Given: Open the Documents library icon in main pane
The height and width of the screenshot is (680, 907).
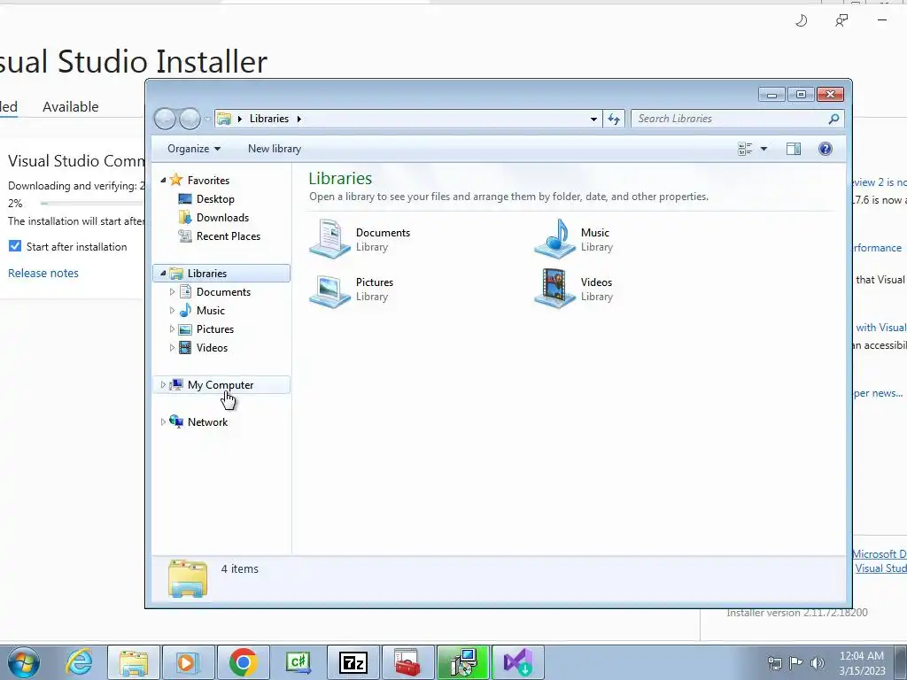Looking at the screenshot, I should click(x=329, y=238).
